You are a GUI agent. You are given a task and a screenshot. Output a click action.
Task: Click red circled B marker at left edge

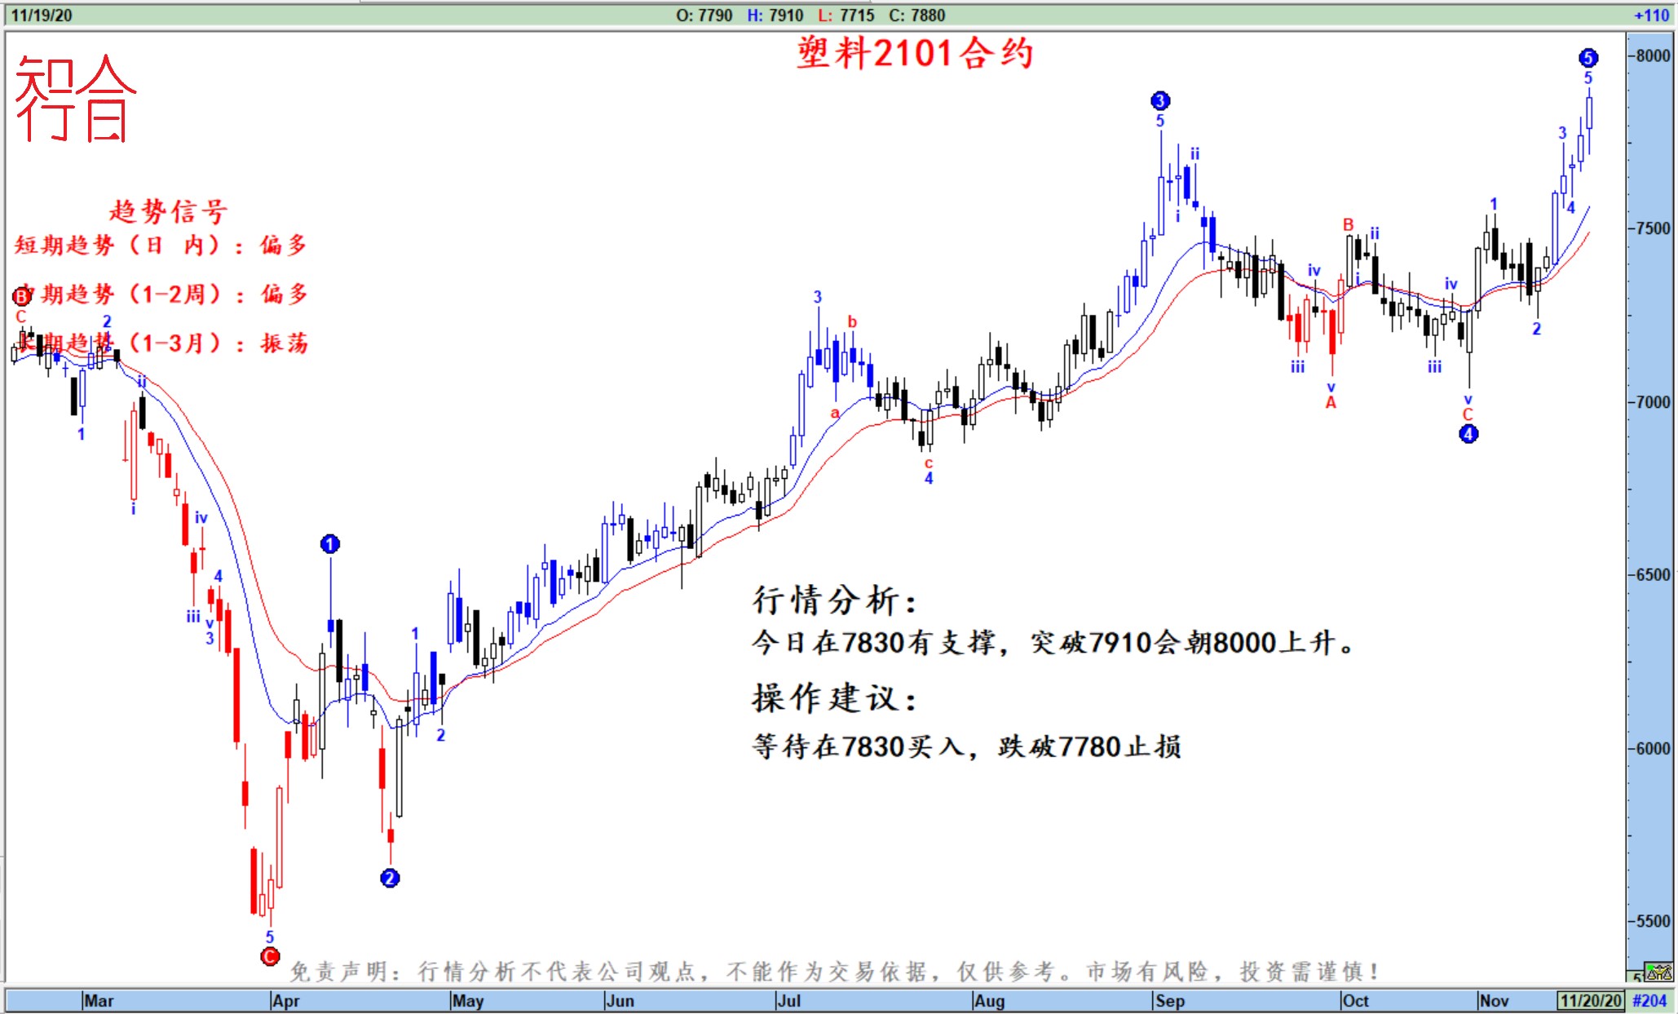22,296
